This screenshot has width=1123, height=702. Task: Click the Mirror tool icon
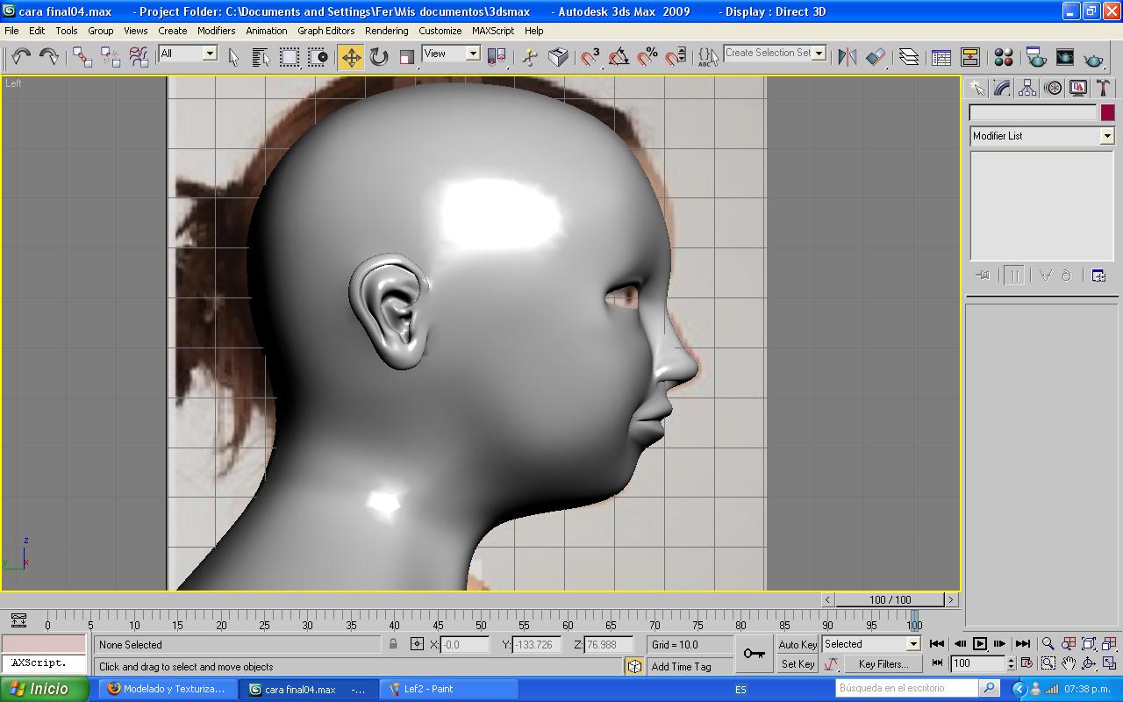click(847, 58)
